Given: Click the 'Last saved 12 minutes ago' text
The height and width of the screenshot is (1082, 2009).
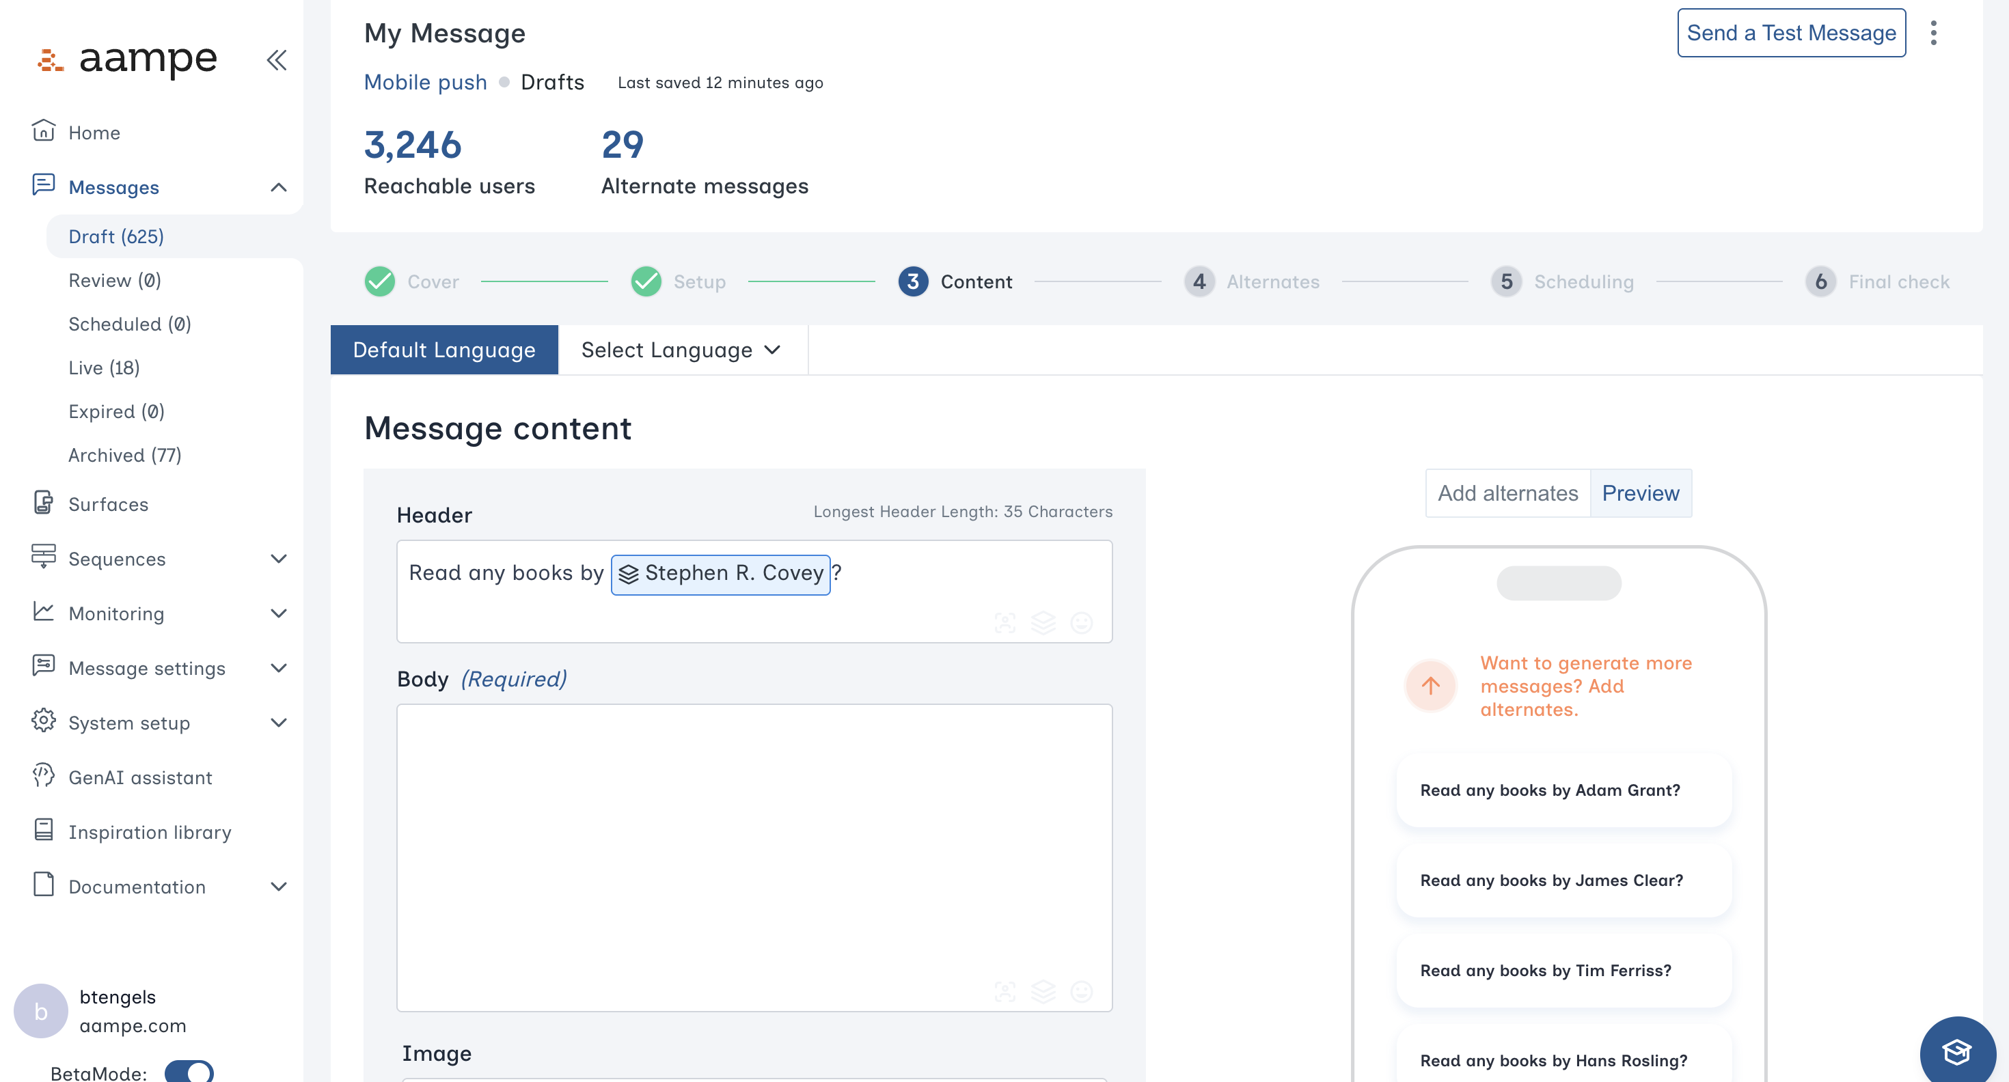Looking at the screenshot, I should point(720,83).
